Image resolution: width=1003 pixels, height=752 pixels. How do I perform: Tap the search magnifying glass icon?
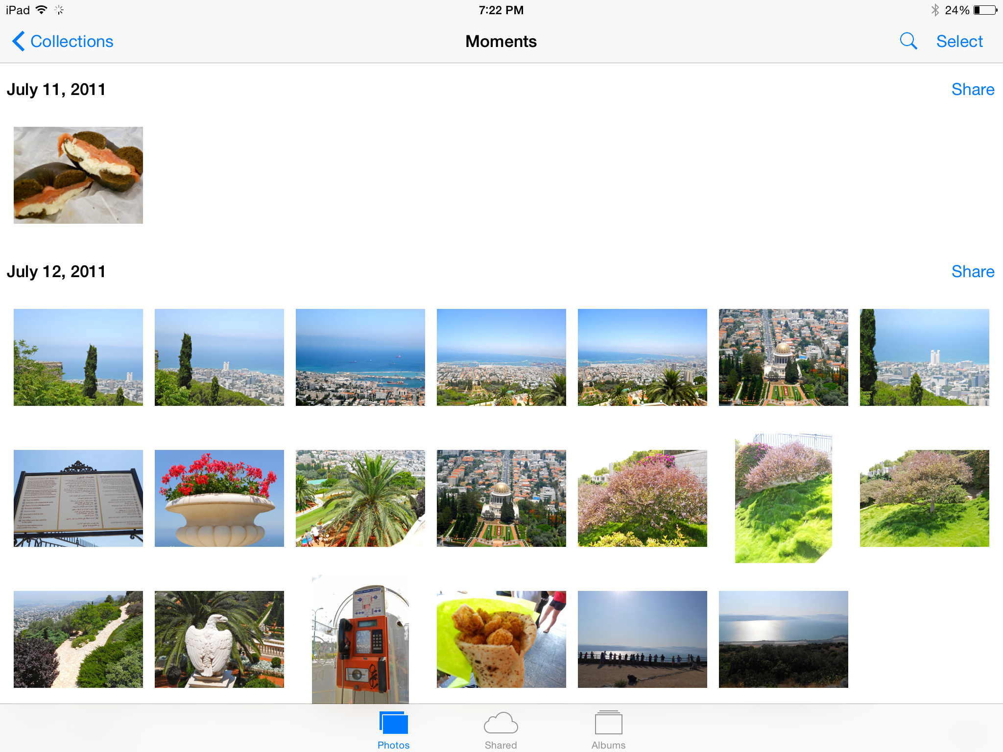point(908,41)
